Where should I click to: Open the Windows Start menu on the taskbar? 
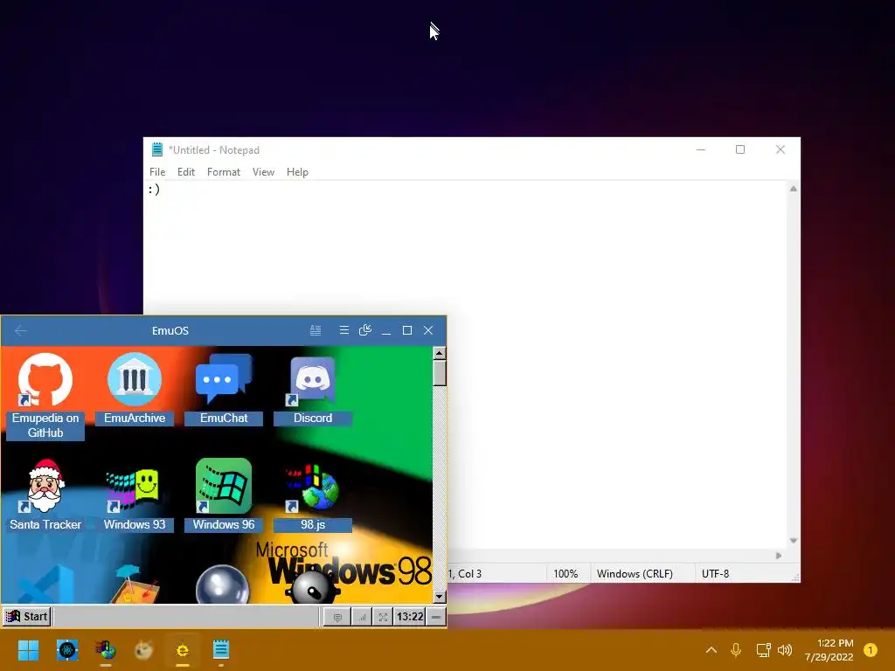point(28,650)
